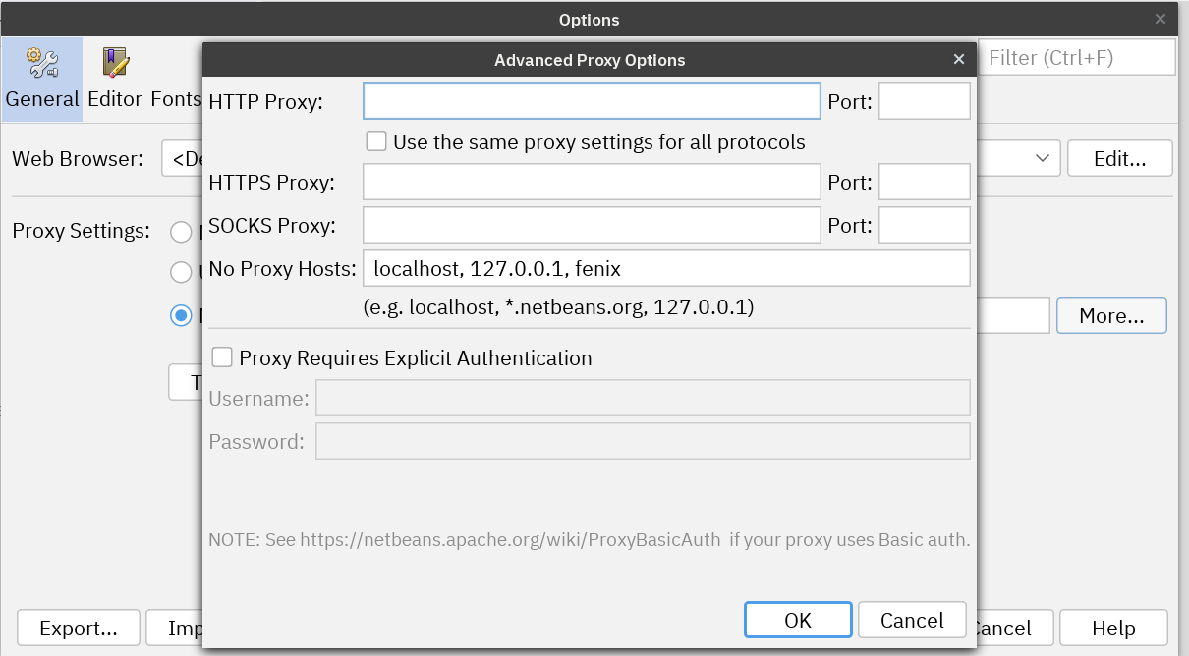The width and height of the screenshot is (1189, 656).
Task: Select the first Proxy Settings radio option
Action: pos(181,232)
